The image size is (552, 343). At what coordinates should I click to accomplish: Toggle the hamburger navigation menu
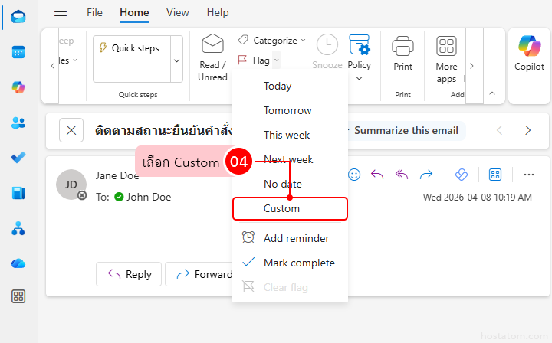61,13
